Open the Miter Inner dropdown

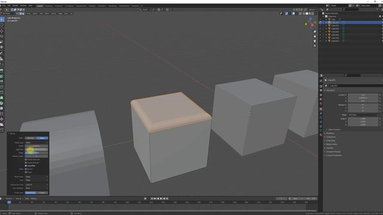pos(37,180)
